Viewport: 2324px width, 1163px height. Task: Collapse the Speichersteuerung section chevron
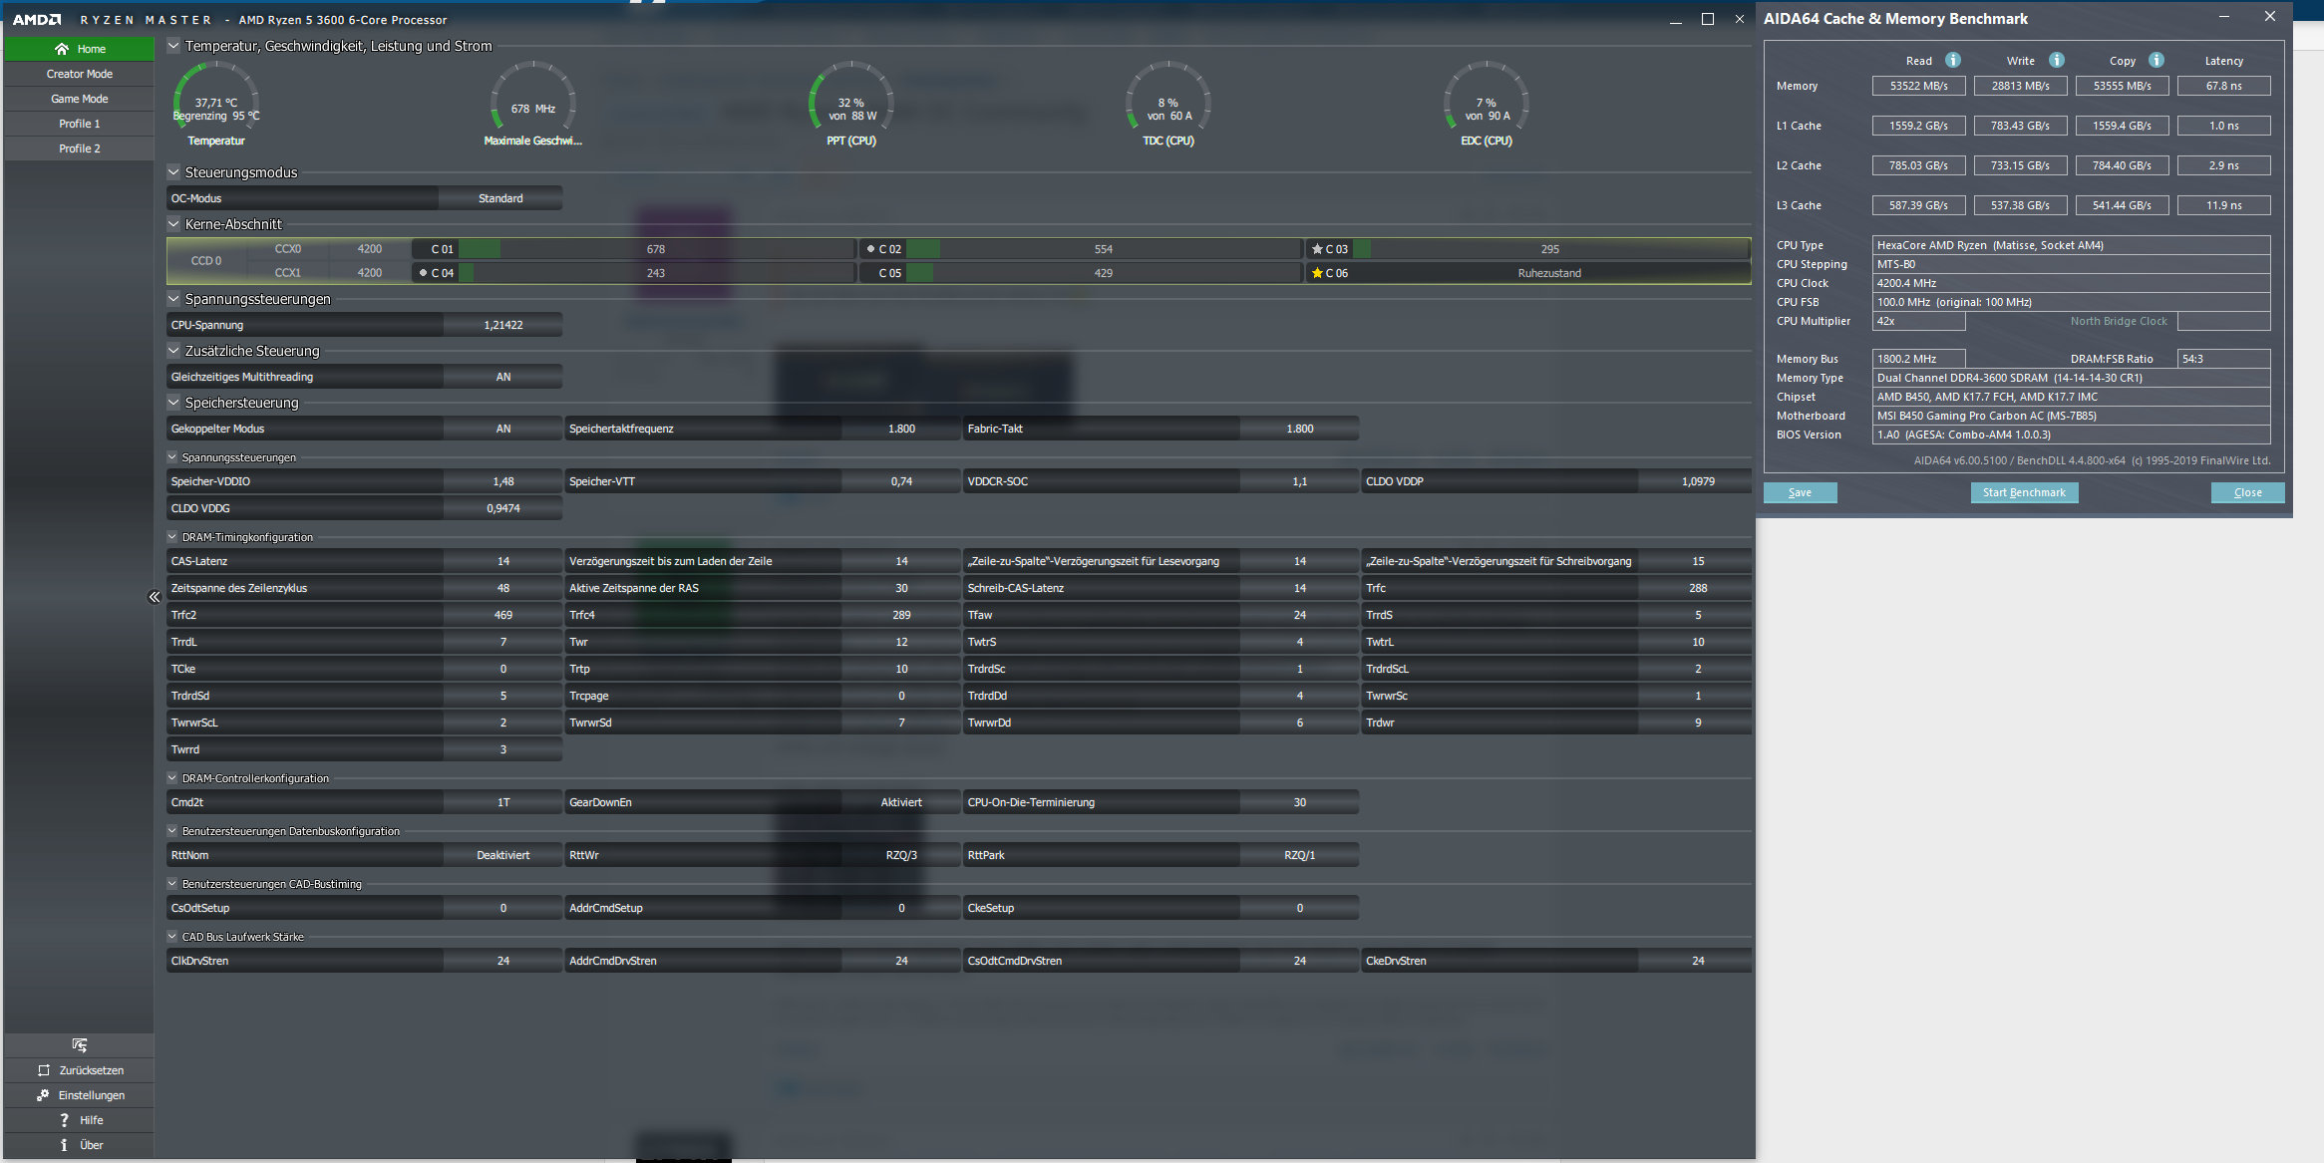[x=173, y=403]
